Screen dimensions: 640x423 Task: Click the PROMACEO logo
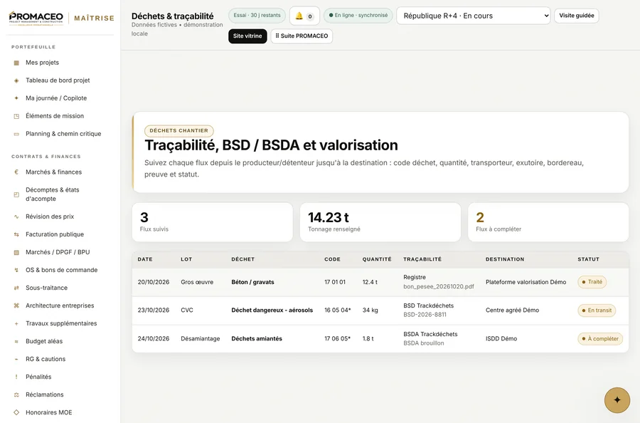[36, 18]
